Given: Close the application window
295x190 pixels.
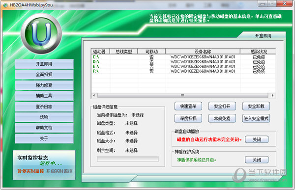Looking at the screenshot, I should [x=285, y=3].
